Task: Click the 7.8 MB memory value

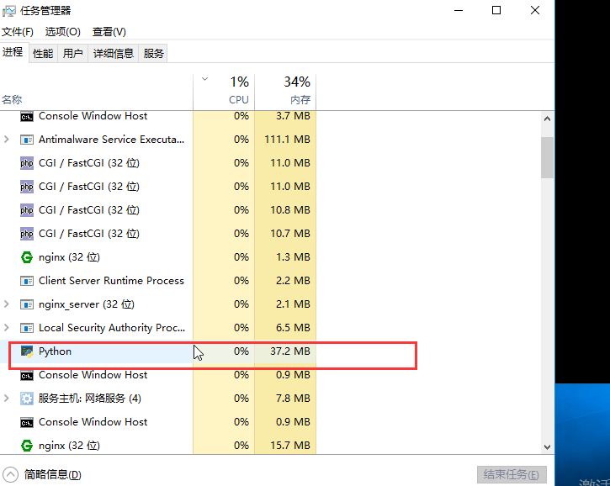Action: [x=293, y=399]
